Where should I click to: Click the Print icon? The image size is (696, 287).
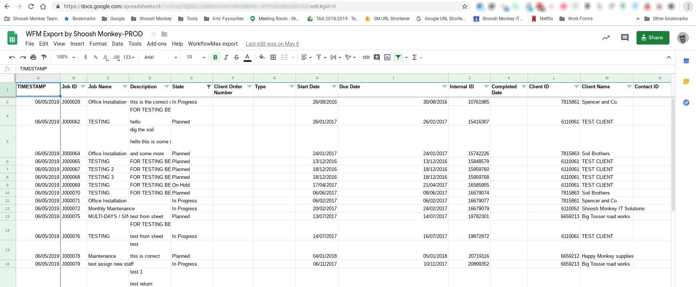point(33,57)
